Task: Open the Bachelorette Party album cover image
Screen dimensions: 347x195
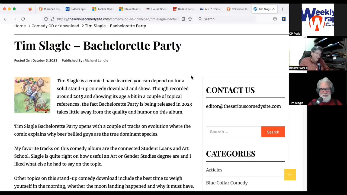Action: pos(32,95)
